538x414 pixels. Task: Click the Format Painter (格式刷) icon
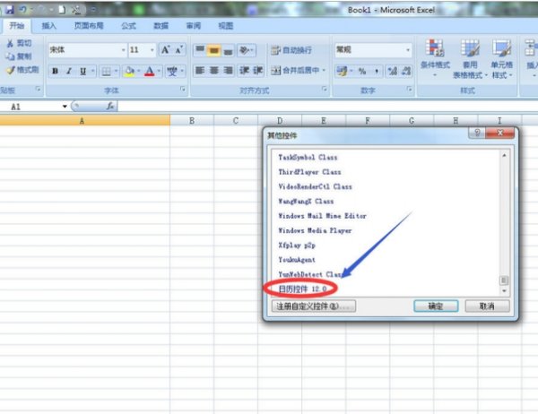[x=22, y=69]
